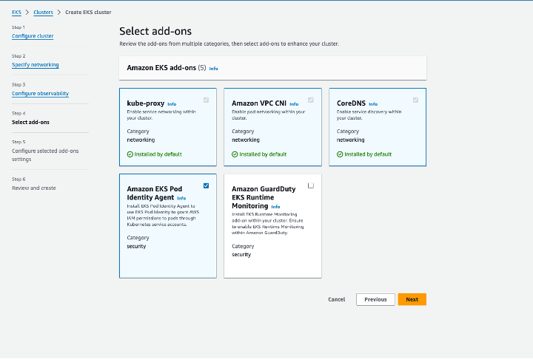Check the Amazon GuardDuty EKS Runtime Monitoring checkbox

coord(311,185)
